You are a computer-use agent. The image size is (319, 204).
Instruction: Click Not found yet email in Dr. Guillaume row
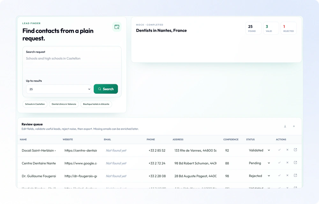(116, 176)
